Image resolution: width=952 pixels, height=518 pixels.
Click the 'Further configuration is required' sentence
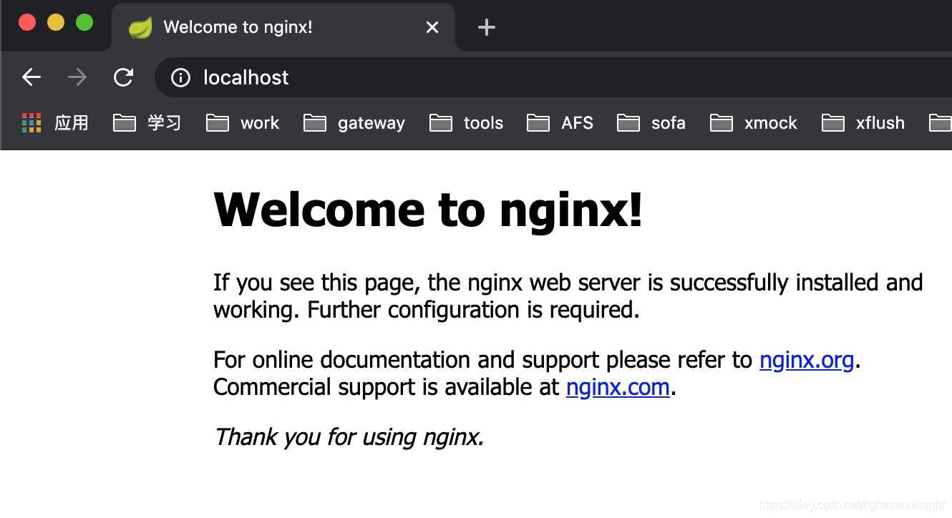click(x=474, y=310)
